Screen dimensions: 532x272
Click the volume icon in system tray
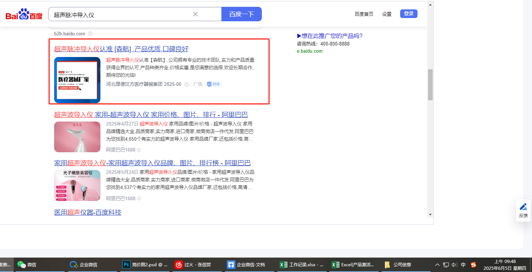[454, 264]
